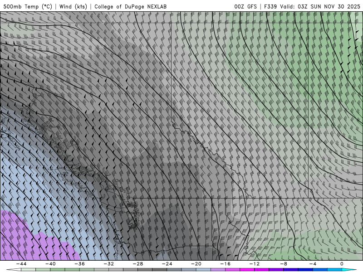The image size is (363, 272).
Task: Click the dark gray colorbar swatch below -24
Action: click(x=160, y=270)
